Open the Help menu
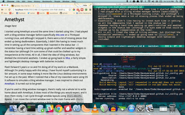This screenshot has height=115, width=185. [73, 2]
